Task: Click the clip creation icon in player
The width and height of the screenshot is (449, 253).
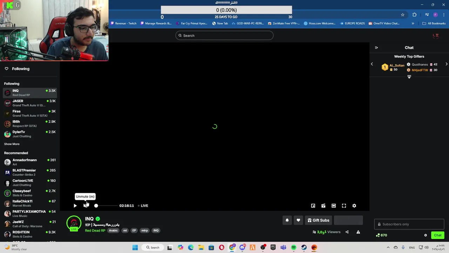Action: 323,206
